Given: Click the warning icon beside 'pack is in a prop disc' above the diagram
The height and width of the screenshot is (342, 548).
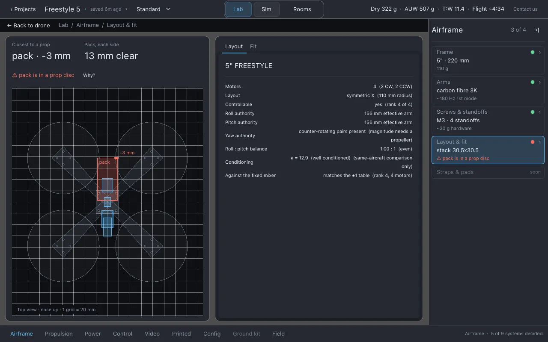Looking at the screenshot, I should pos(15,75).
